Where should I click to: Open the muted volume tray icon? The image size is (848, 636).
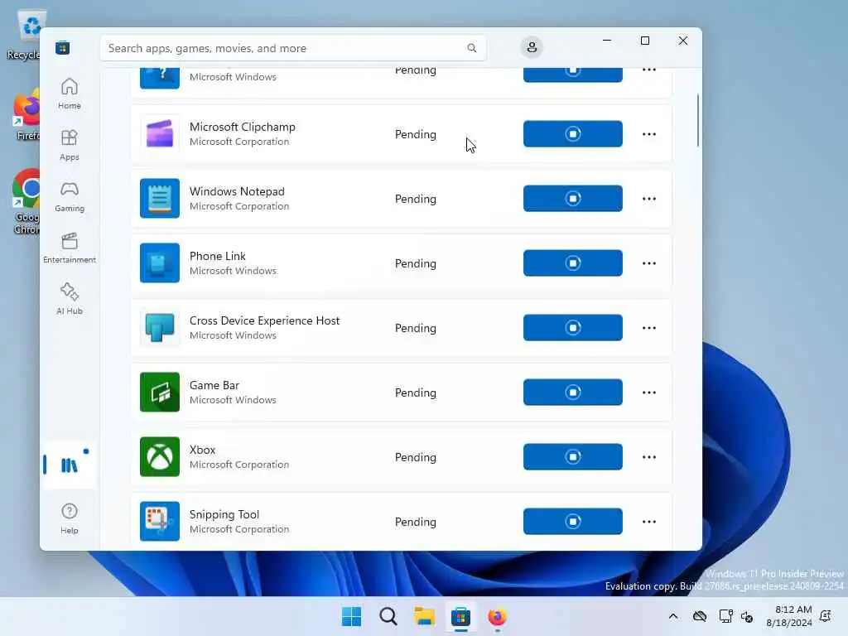click(x=748, y=616)
